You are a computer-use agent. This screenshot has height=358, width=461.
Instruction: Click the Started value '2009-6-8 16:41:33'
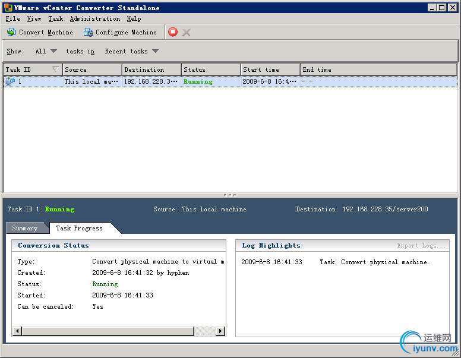pyautogui.click(x=122, y=295)
